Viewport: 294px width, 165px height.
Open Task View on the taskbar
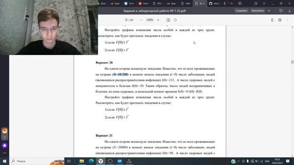pyautogui.click(x=68, y=161)
